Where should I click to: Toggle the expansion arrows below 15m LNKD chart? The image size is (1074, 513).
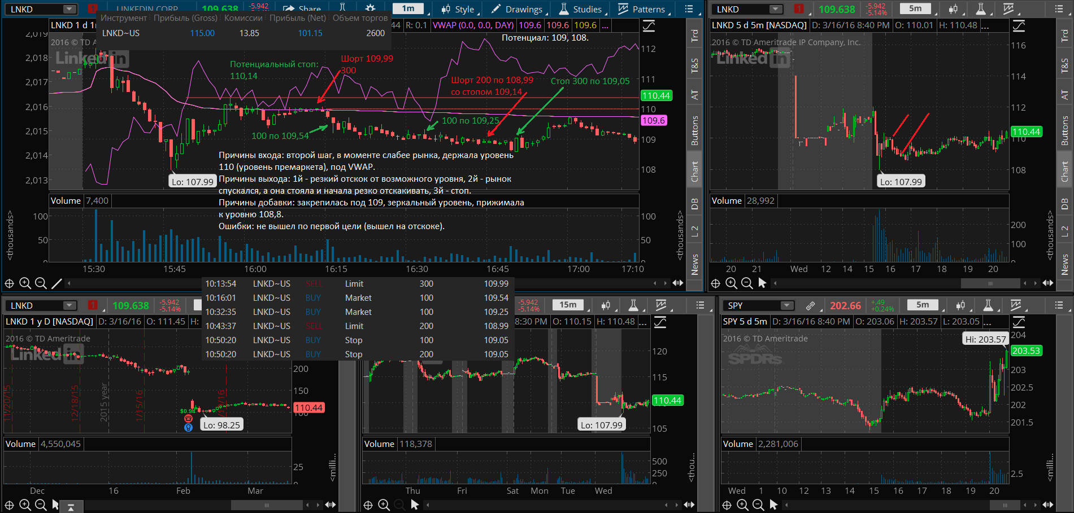(x=689, y=505)
